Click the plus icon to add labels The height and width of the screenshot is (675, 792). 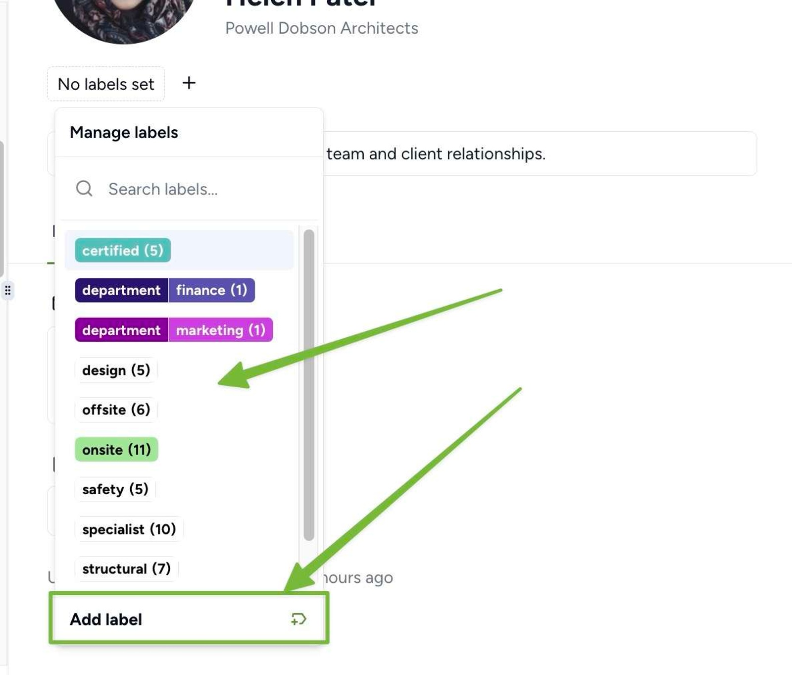click(189, 83)
